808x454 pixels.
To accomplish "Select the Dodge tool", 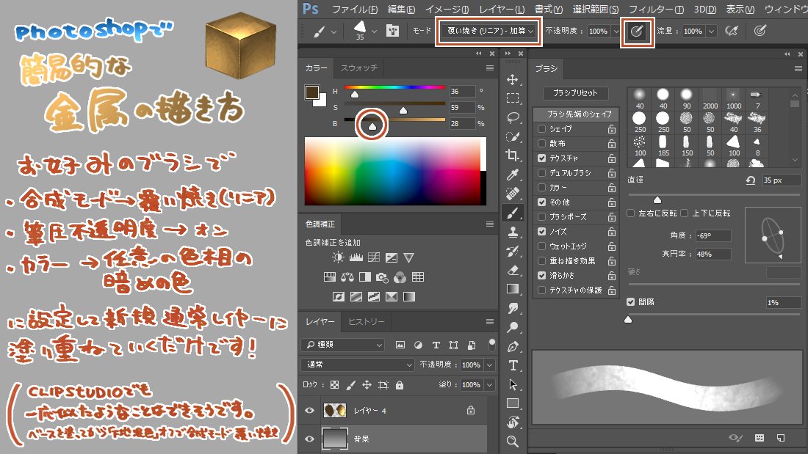I will click(512, 327).
